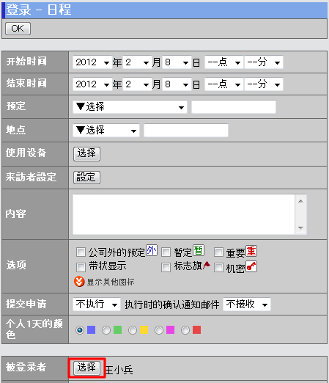Click the blue 外 icon
This screenshot has height=383, width=329.
pos(152,250)
